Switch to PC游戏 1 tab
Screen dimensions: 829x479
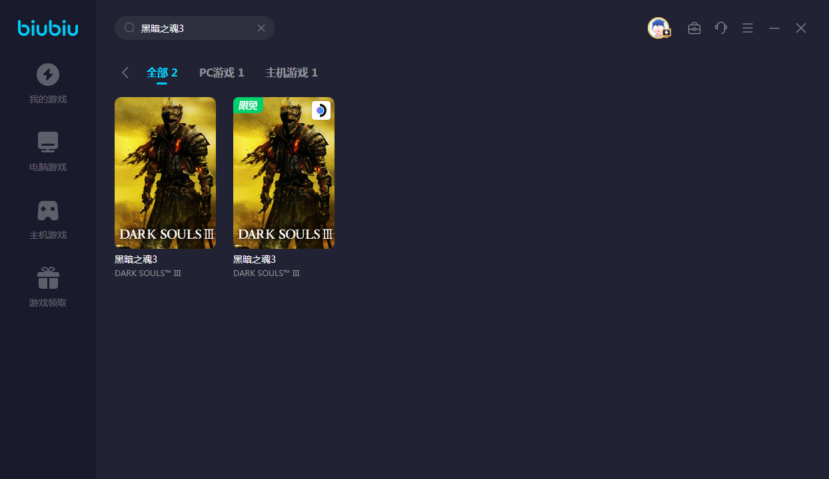[x=221, y=73]
